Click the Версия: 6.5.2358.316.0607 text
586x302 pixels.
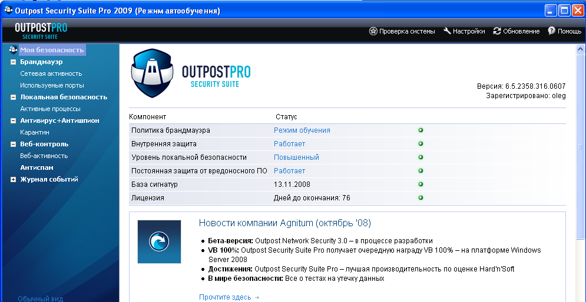pos(521,86)
